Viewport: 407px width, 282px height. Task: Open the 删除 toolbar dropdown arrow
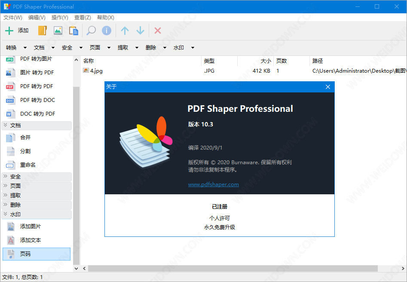pyautogui.click(x=165, y=48)
